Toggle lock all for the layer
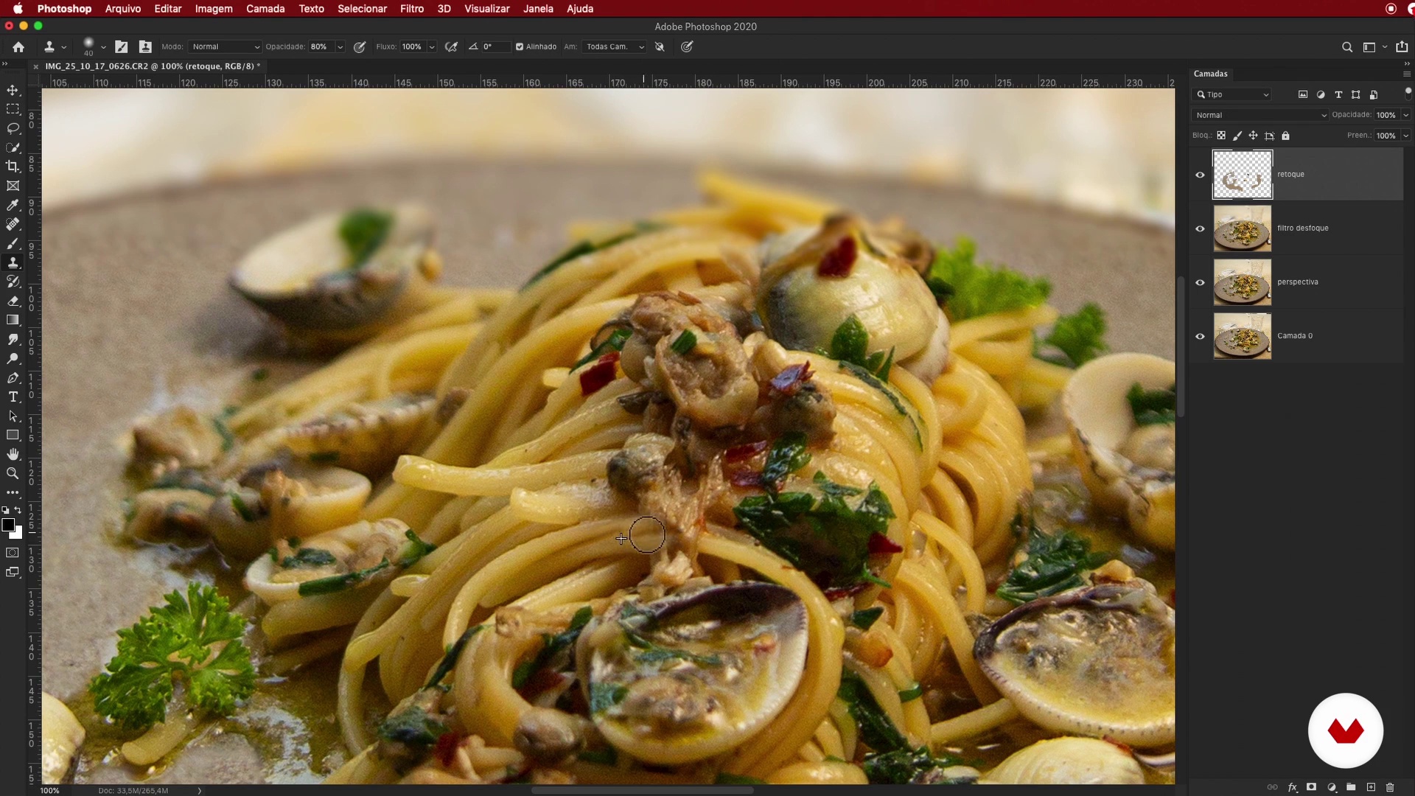1415x796 pixels. coord(1285,136)
